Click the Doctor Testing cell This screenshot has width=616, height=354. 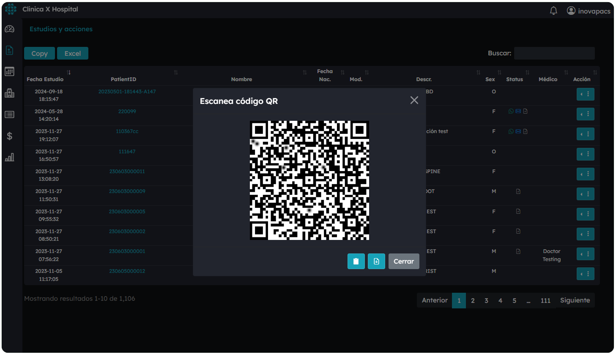coord(552,255)
